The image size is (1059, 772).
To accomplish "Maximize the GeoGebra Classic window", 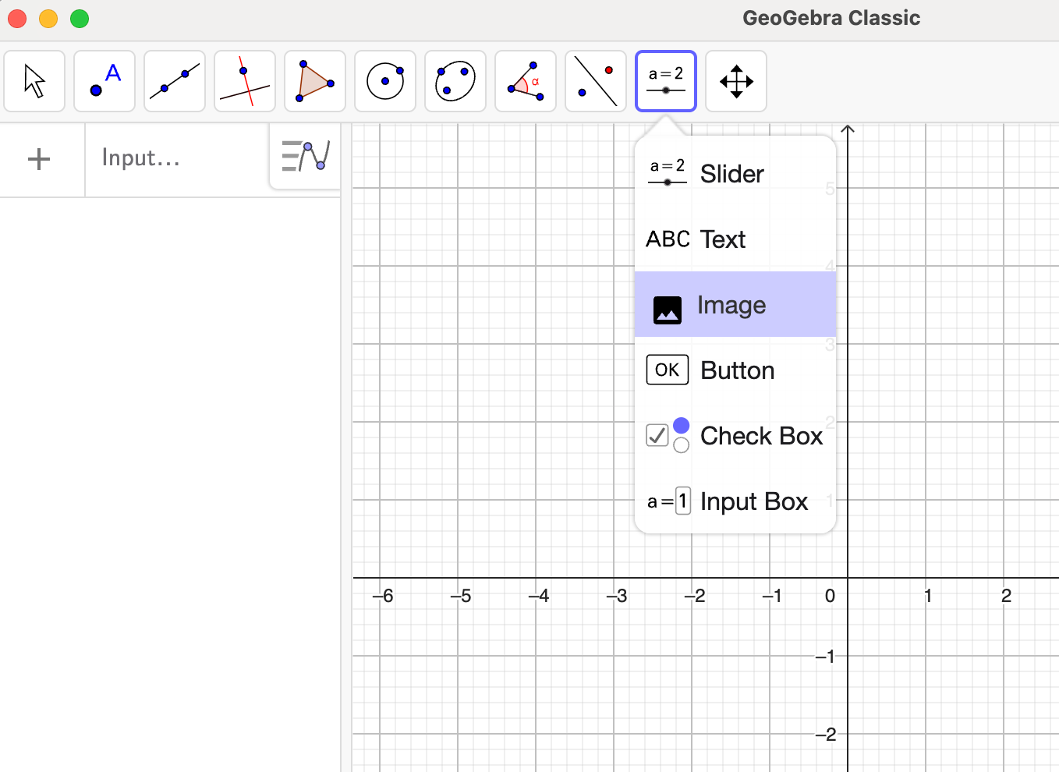I will pyautogui.click(x=80, y=19).
